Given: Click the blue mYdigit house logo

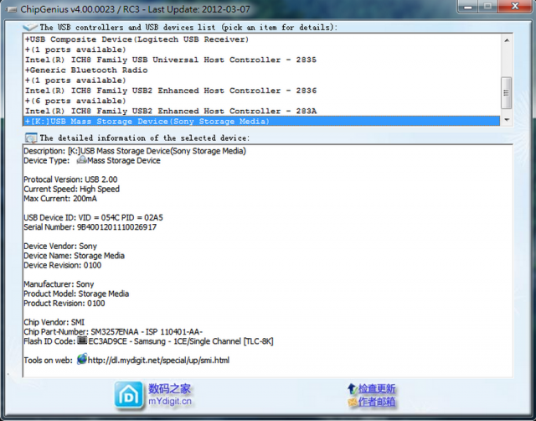Looking at the screenshot, I should [128, 395].
